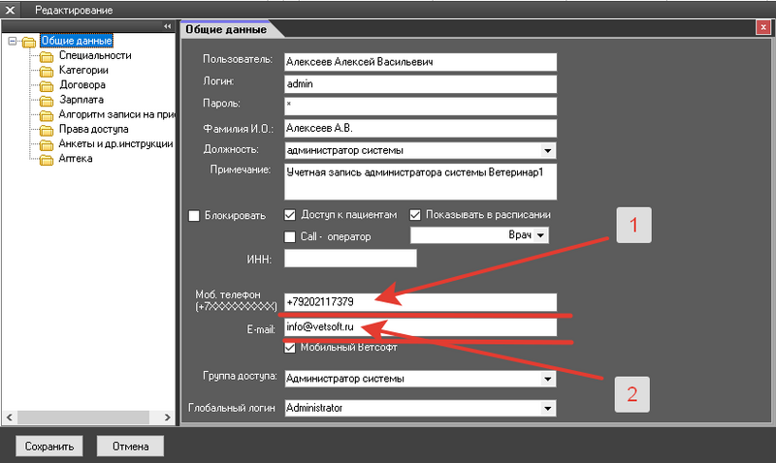Click the Общие данные folder icon
This screenshot has width=776, height=463.
click(29, 42)
